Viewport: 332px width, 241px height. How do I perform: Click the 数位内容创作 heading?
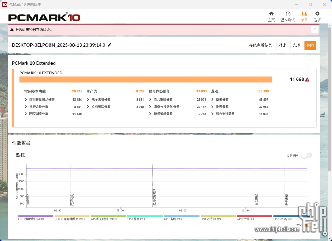tap(159, 91)
